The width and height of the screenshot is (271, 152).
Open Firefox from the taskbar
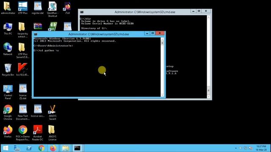click(x=53, y=148)
